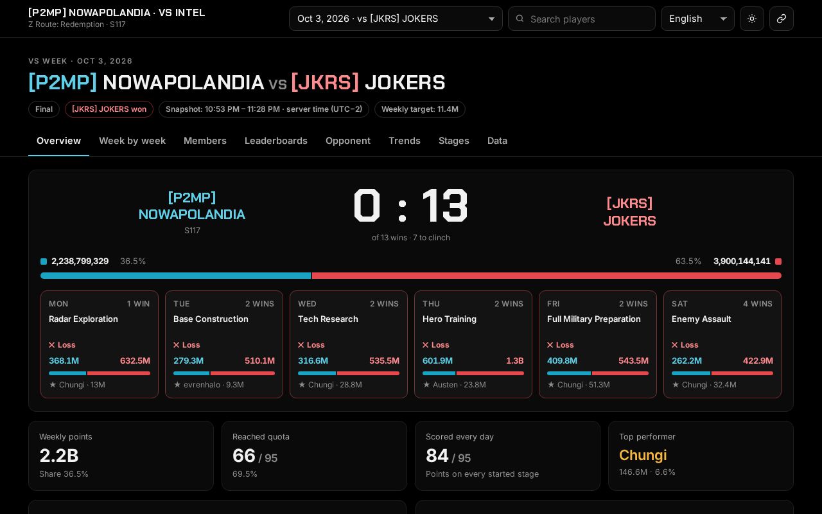Focus the Search players field
This screenshot has width=822, height=514.
tap(582, 19)
